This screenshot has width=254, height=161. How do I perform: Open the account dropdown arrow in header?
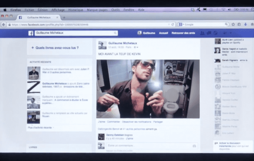coord(231,33)
